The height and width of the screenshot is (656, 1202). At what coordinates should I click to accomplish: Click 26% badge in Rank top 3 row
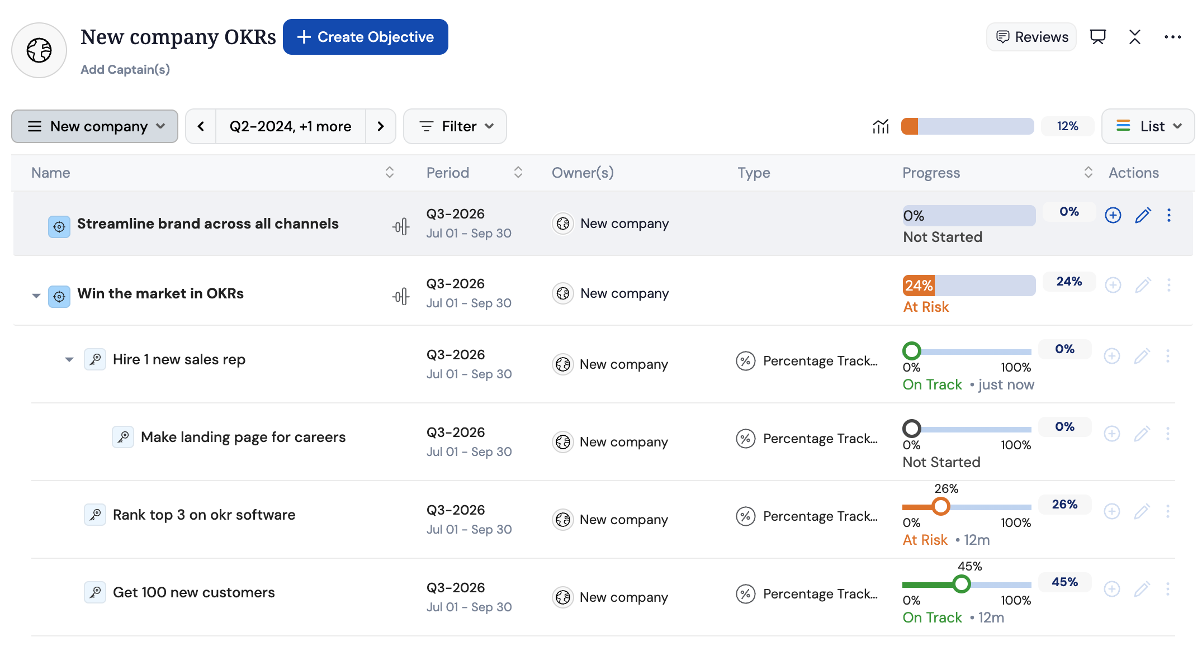(1064, 505)
